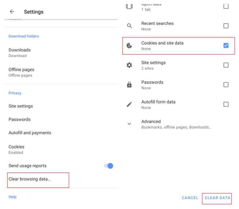Disable the Send usage reports toggle
The height and width of the screenshot is (209, 239).
tap(109, 166)
